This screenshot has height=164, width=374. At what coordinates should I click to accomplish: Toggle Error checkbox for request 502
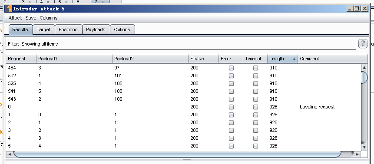tap(231, 76)
